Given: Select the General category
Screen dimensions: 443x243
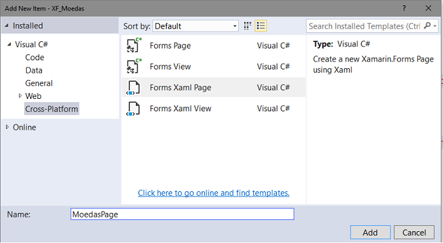Looking at the screenshot, I should pyautogui.click(x=39, y=83).
